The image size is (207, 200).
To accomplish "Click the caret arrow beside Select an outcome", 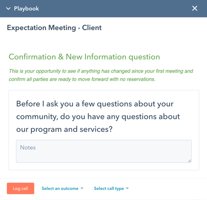I will [x=82, y=188].
